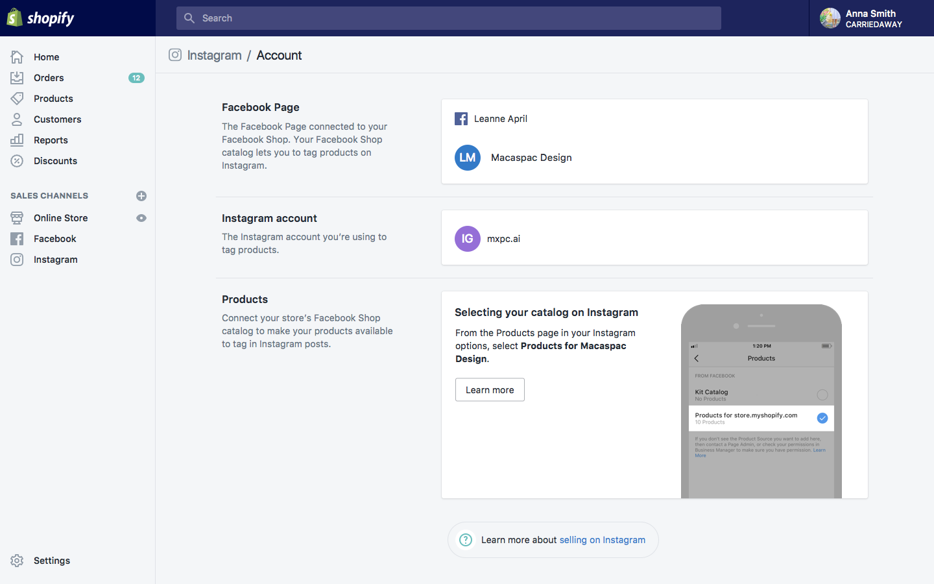Click the Products tag icon
The image size is (934, 584).
point(18,99)
